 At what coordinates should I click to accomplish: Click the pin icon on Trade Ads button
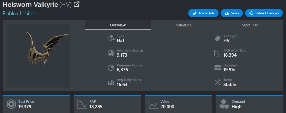pyautogui.click(x=195, y=13)
